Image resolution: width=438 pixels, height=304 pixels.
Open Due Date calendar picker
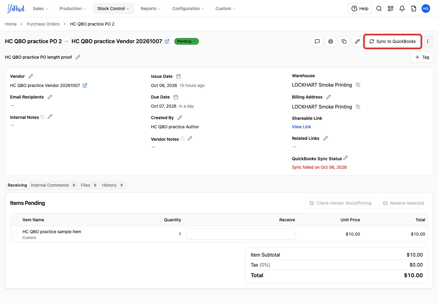tap(176, 97)
